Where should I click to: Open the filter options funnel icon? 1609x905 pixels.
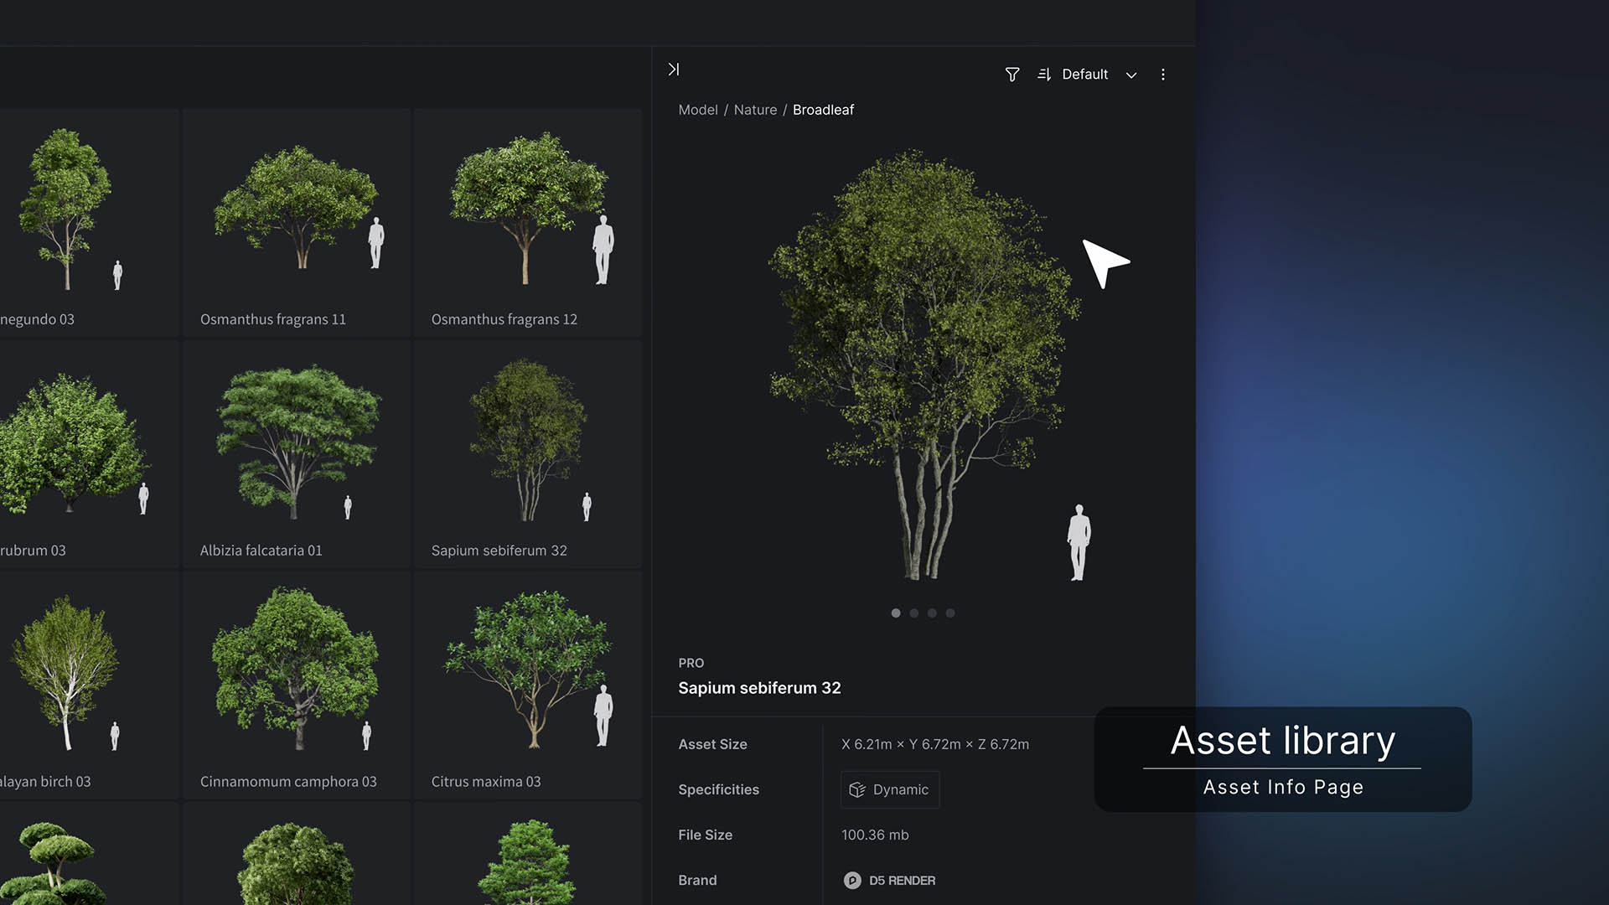tap(1012, 75)
